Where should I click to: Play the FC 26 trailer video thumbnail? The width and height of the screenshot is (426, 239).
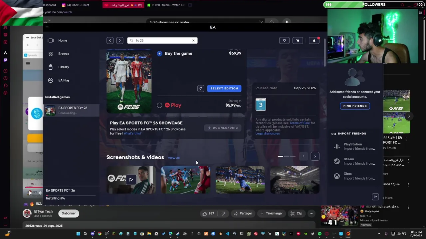[131, 180]
